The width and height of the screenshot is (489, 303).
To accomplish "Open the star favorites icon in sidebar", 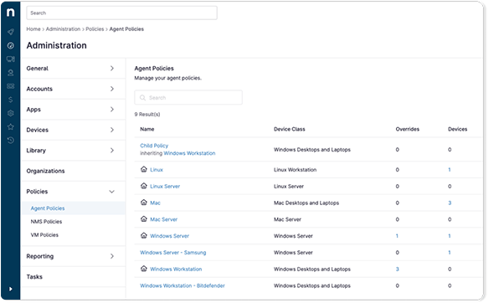I will coord(11,126).
